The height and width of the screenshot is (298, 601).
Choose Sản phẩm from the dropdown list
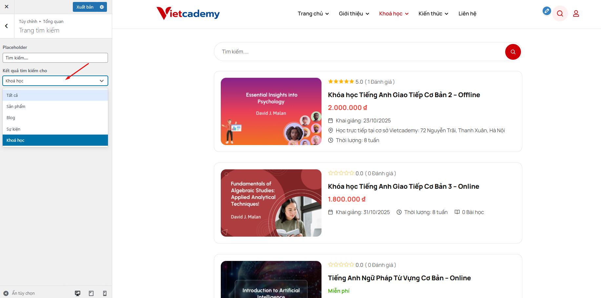coord(55,106)
